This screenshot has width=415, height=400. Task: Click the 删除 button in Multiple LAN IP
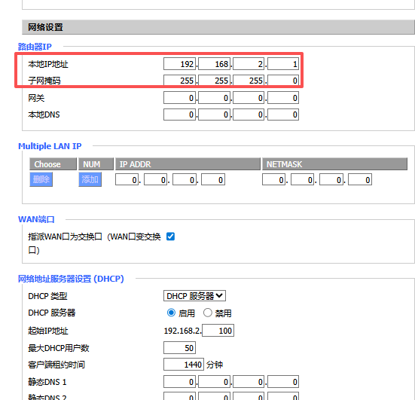click(x=41, y=179)
